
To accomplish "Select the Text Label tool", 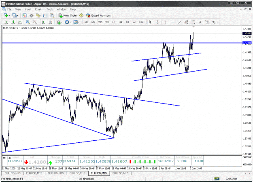I will tap(207, 22).
